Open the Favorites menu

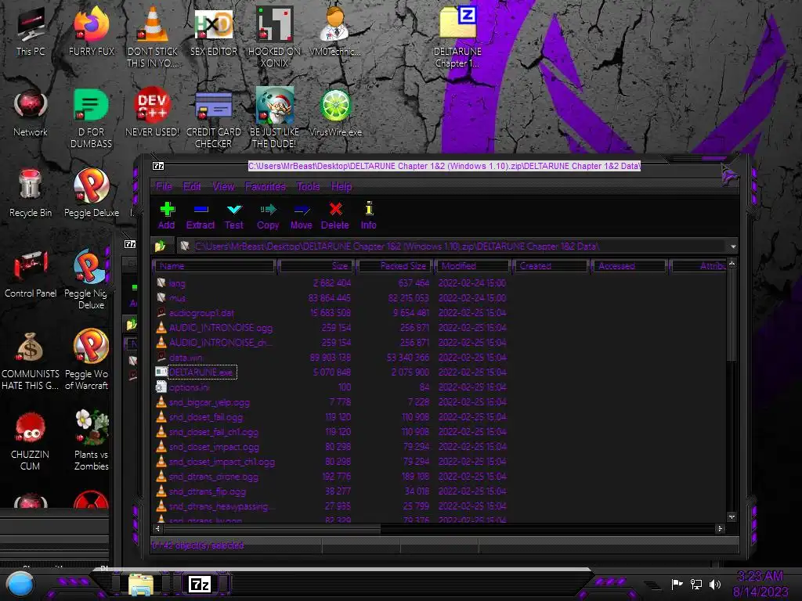click(x=265, y=186)
